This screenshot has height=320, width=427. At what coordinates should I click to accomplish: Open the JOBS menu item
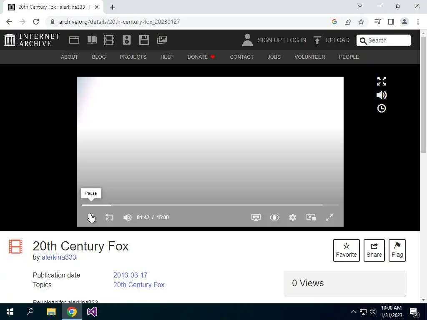pyautogui.click(x=274, y=57)
